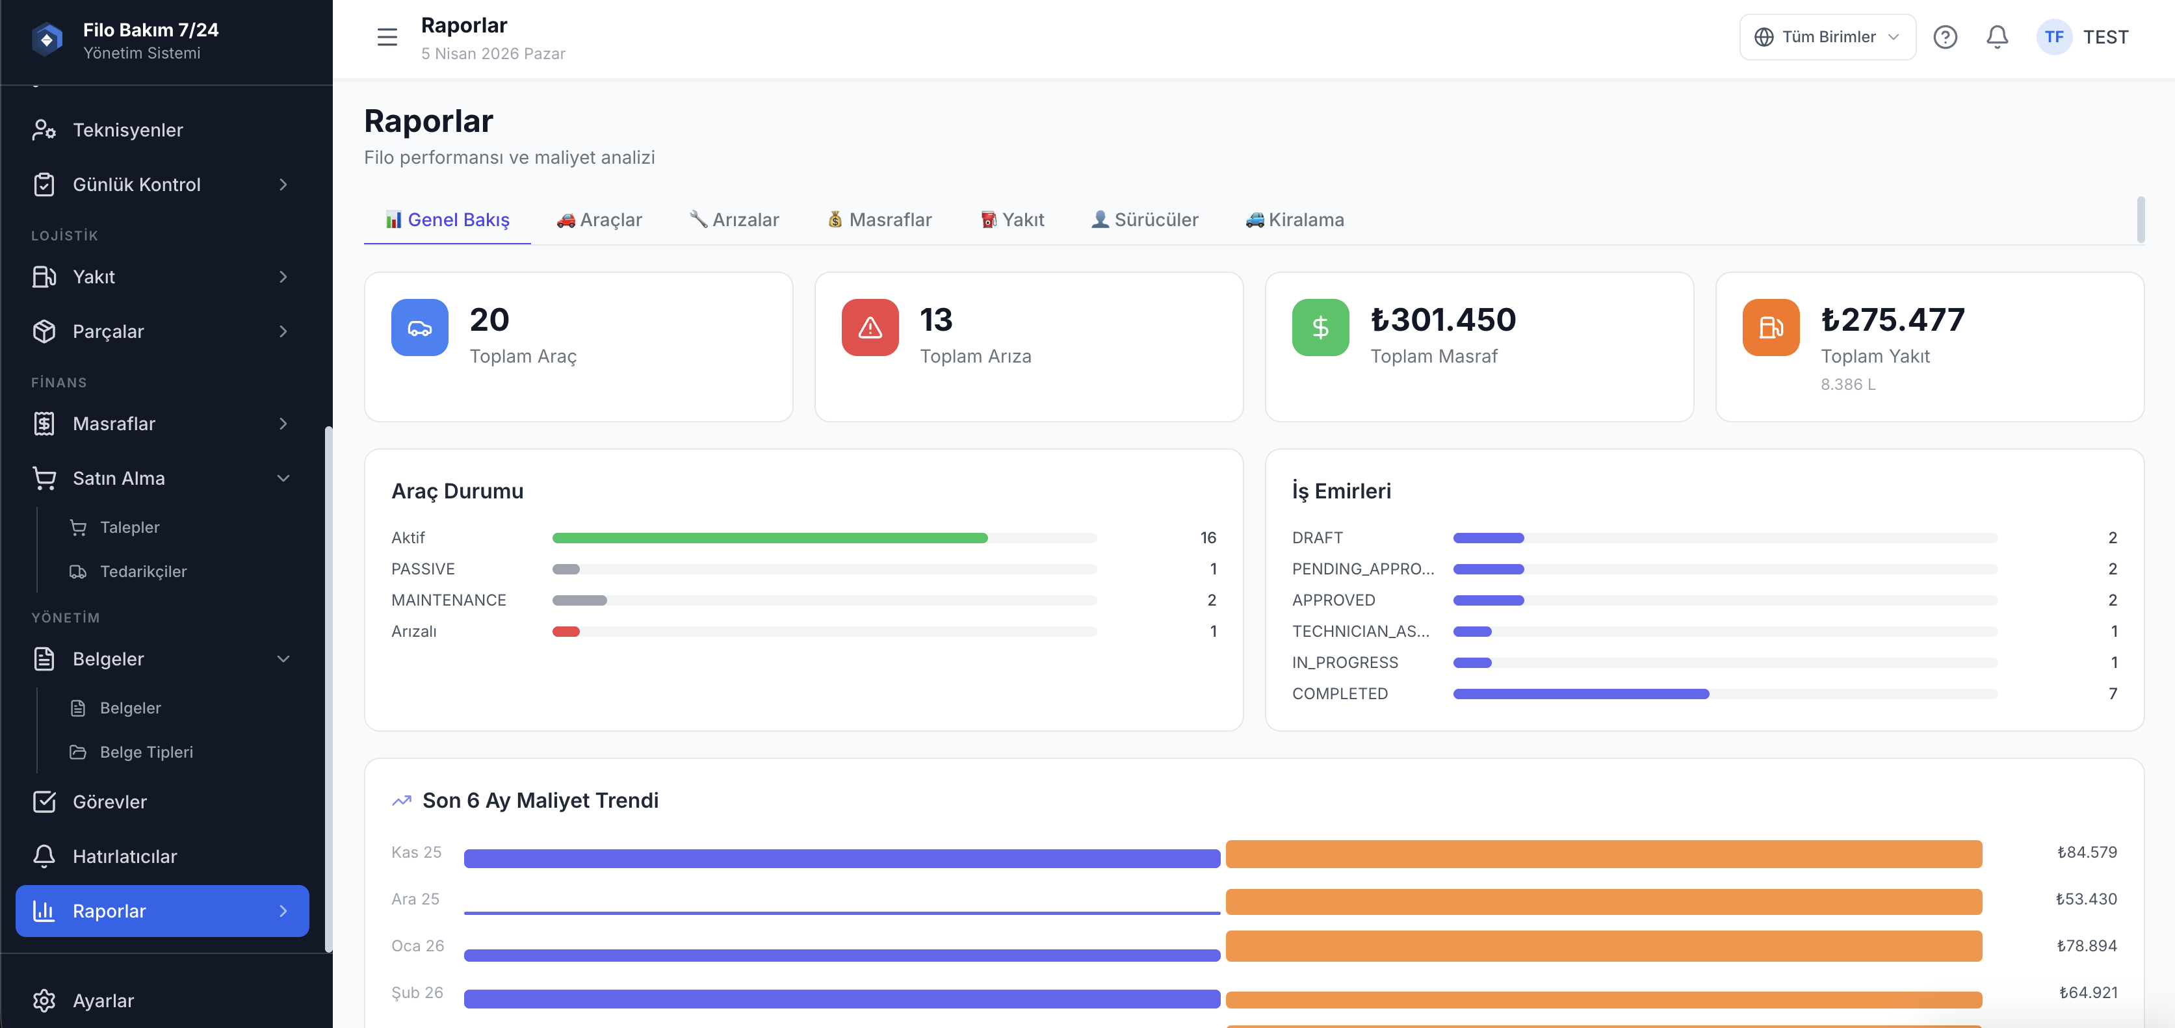Click the sidebar vertical scrollbar

[328, 688]
